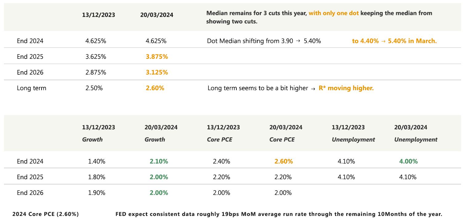Click the 1.80% growth cell
This screenshot has width=466, height=223.
[x=97, y=177]
